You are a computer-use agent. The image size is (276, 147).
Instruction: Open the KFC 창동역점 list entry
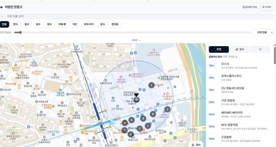[x=239, y=126]
